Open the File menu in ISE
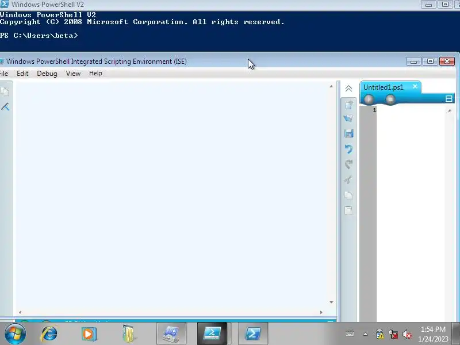 [x=4, y=74]
